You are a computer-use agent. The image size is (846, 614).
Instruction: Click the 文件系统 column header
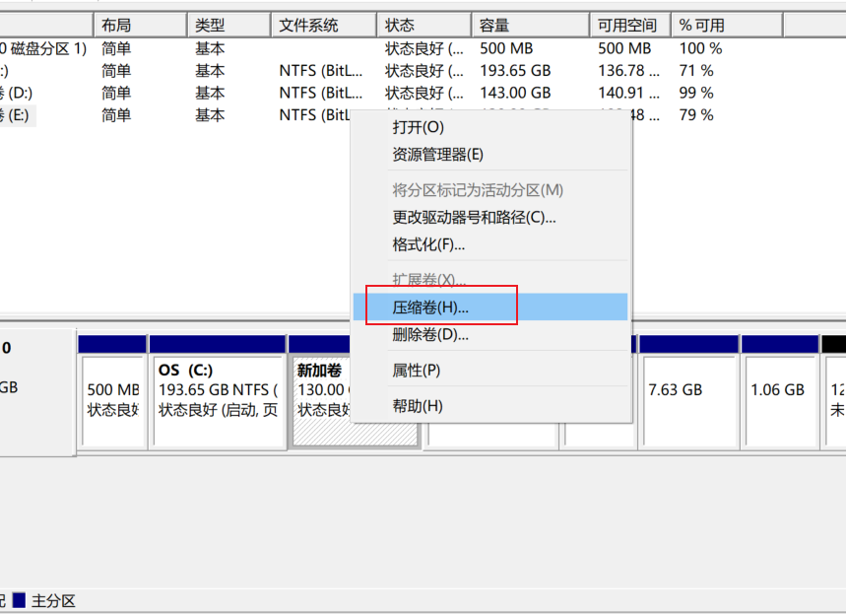point(323,25)
